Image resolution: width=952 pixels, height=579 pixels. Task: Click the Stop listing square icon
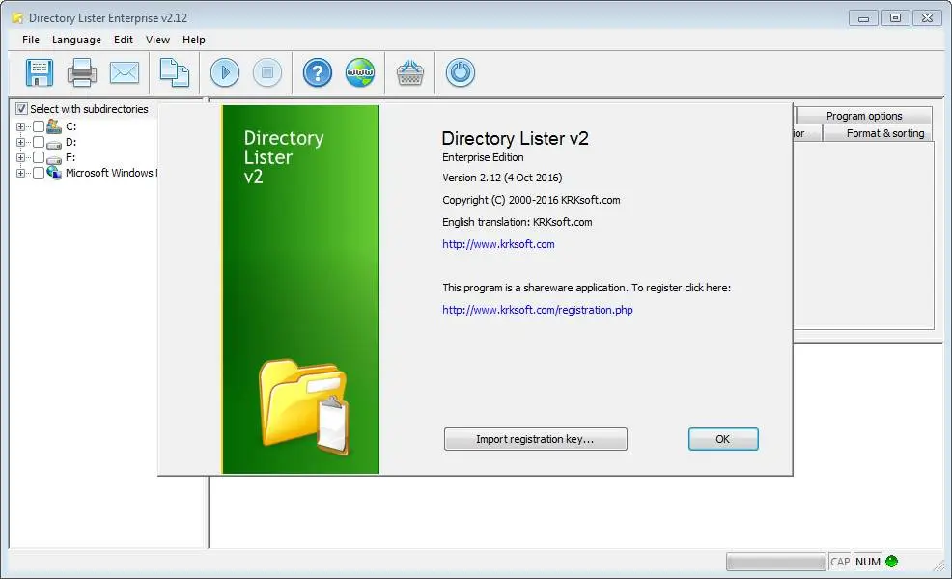[267, 72]
